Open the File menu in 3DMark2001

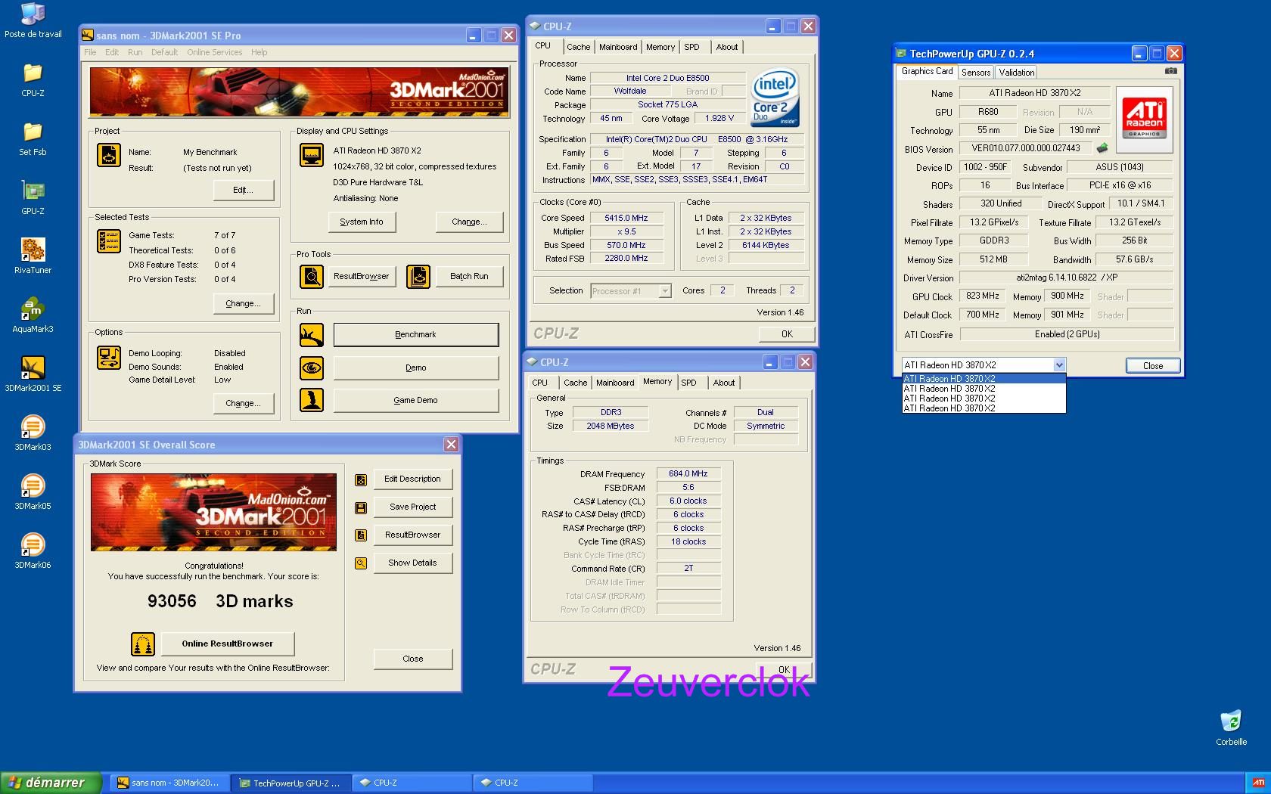90,52
